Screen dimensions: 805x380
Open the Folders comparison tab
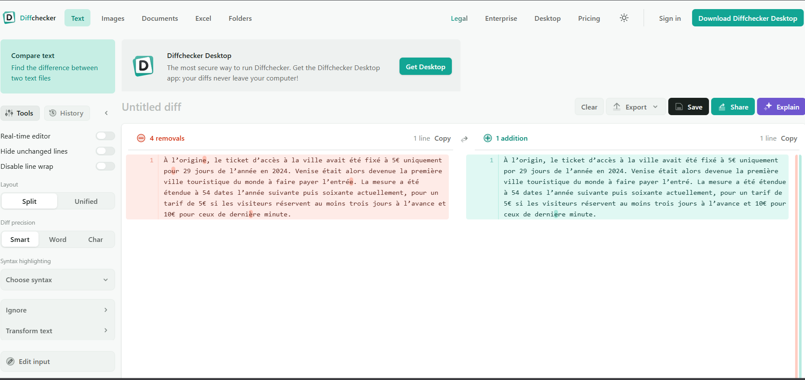240,18
